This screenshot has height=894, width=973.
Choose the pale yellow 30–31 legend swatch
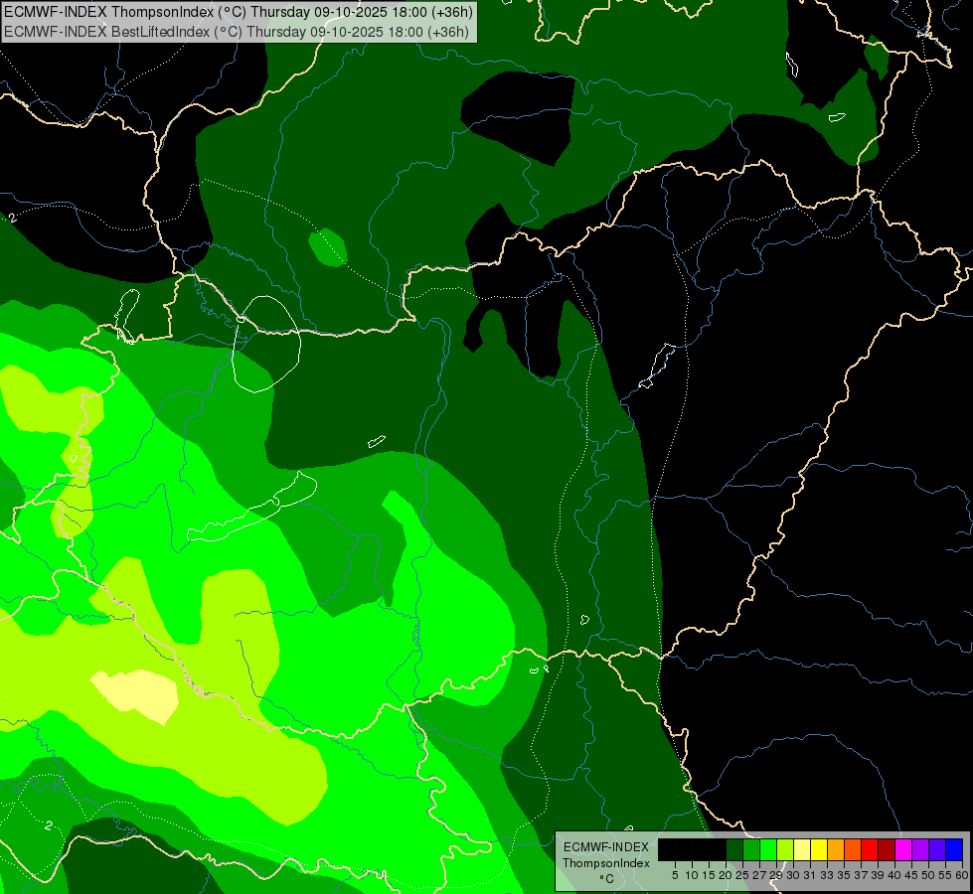[802, 849]
